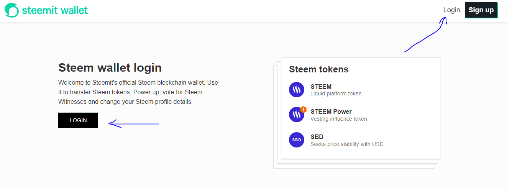Click the blue arrow pointing at LOGIN button
This screenshot has width=507, height=190.
pos(134,124)
